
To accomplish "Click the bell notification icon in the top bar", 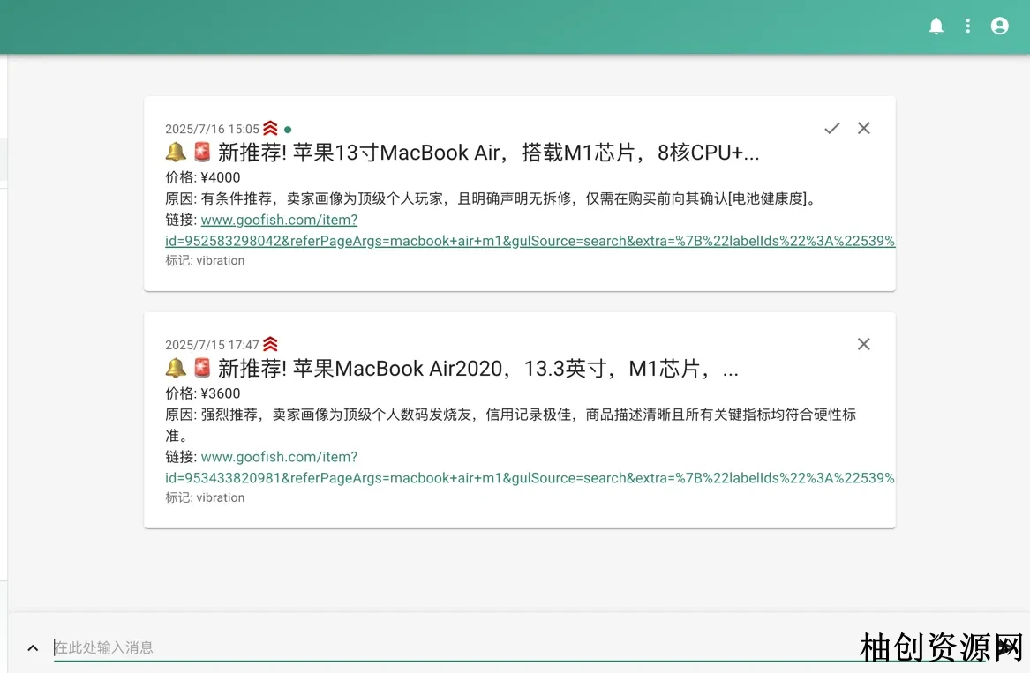I will [x=936, y=26].
